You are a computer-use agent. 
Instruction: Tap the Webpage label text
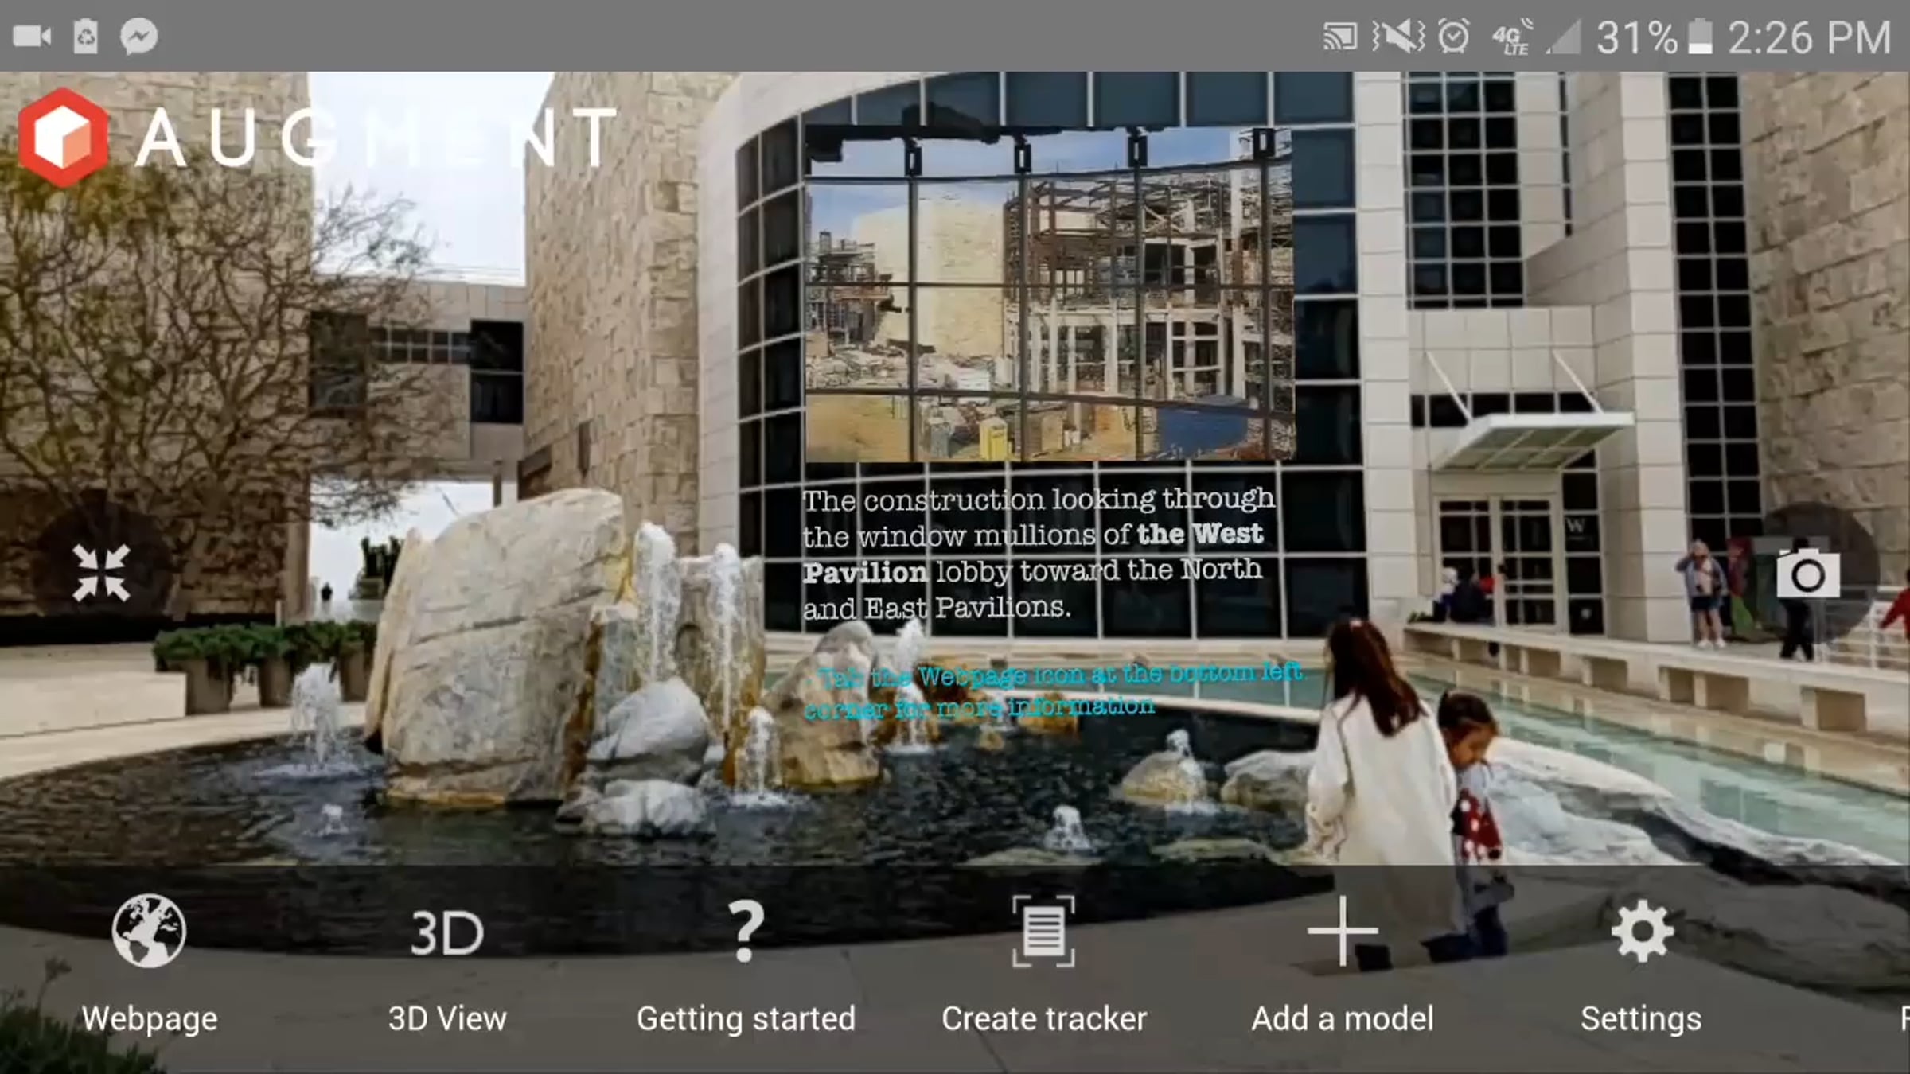(149, 1019)
